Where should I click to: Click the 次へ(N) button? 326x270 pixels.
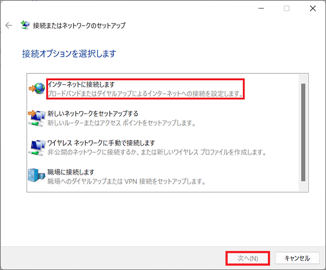coord(248,259)
